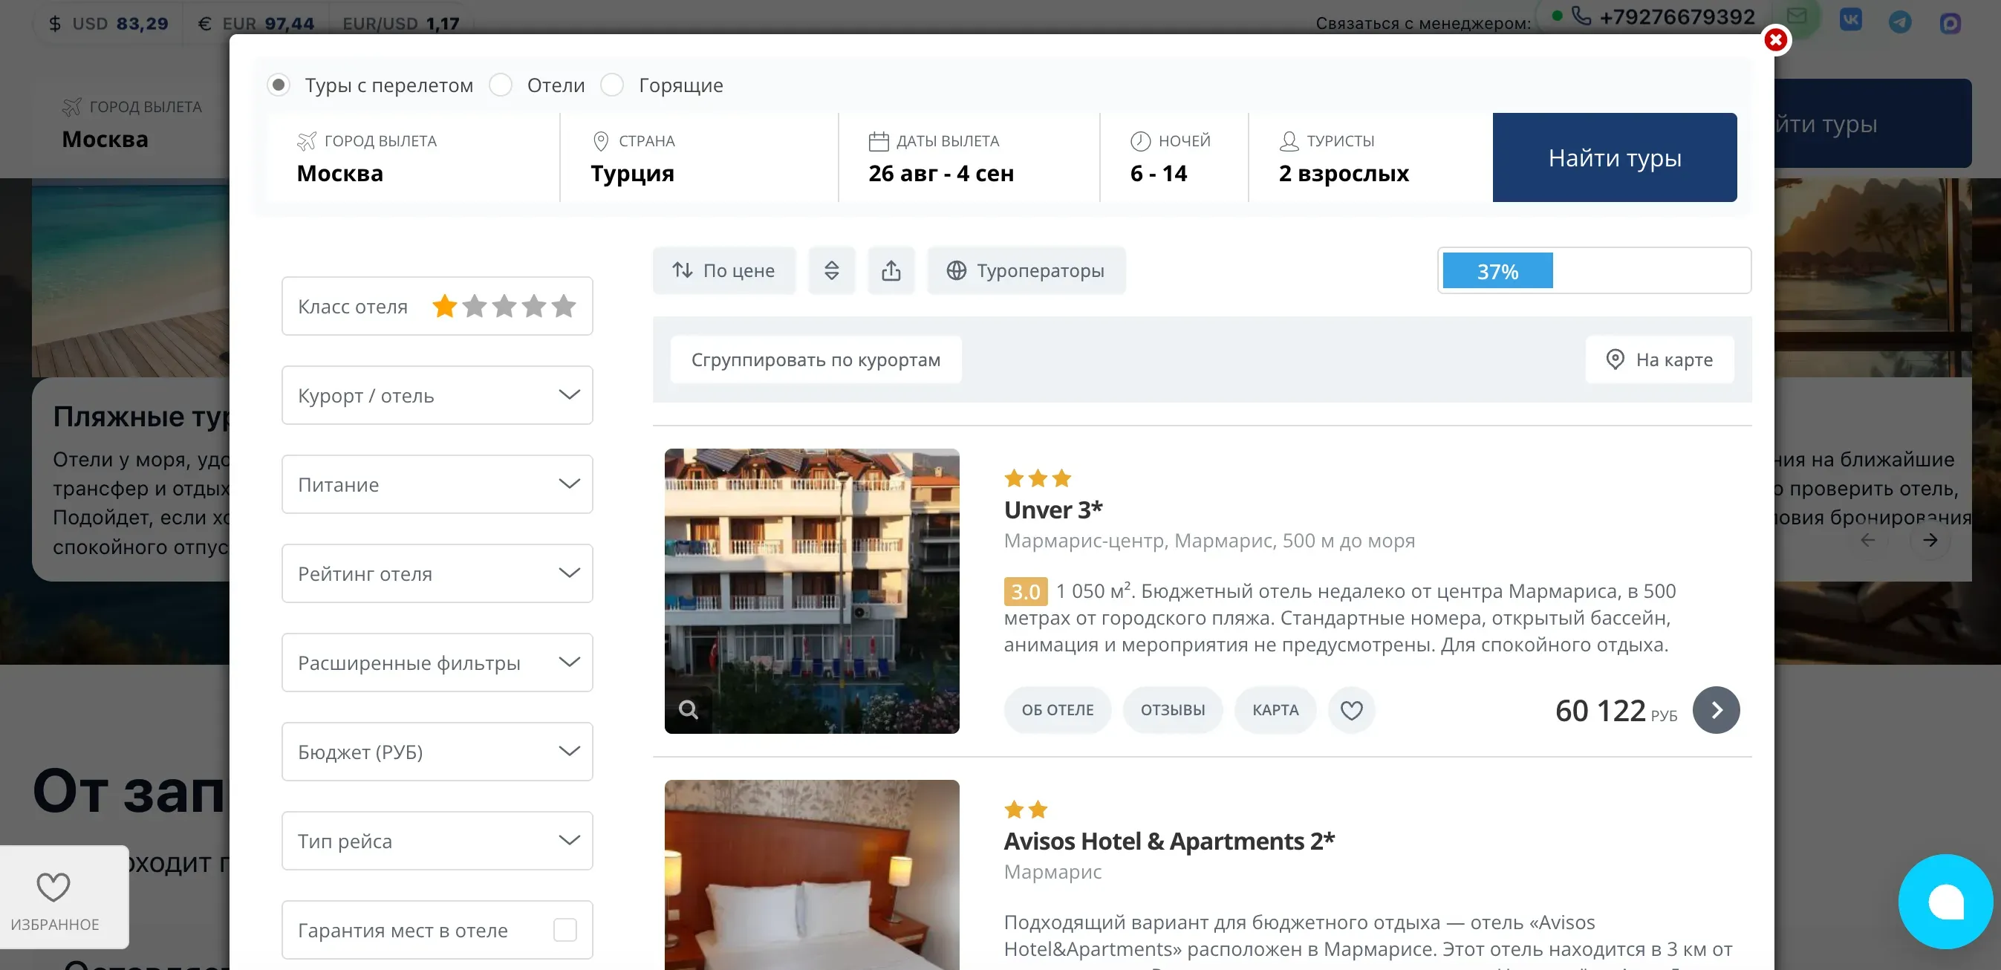2001x970 pixels.
Task: Select the Отели radio button
Action: pyautogui.click(x=501, y=85)
